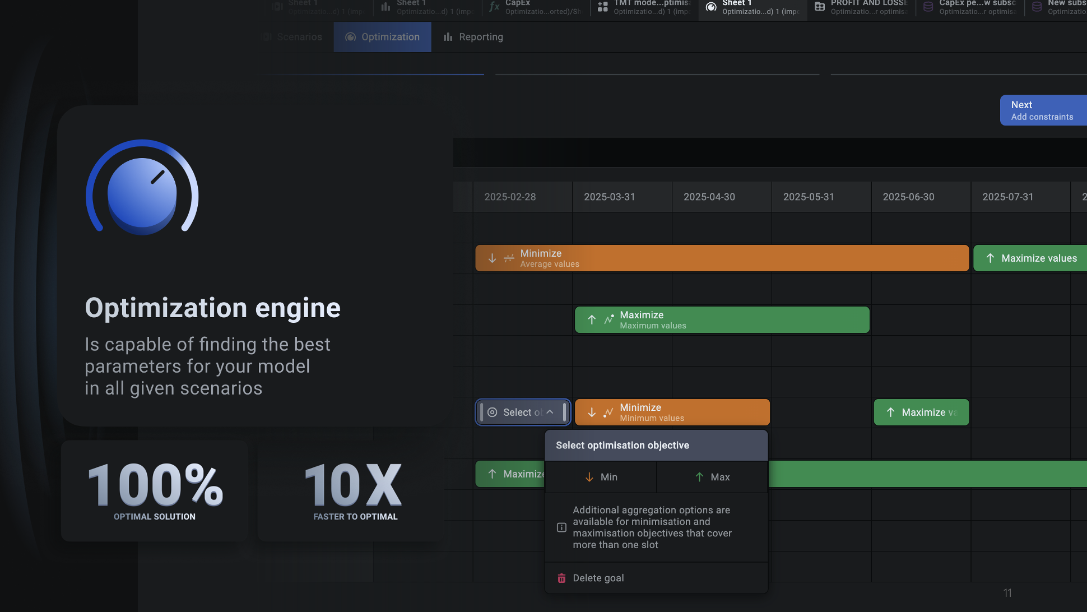1087x612 pixels.
Task: Click the 2025-04-30 column header
Action: pos(709,197)
